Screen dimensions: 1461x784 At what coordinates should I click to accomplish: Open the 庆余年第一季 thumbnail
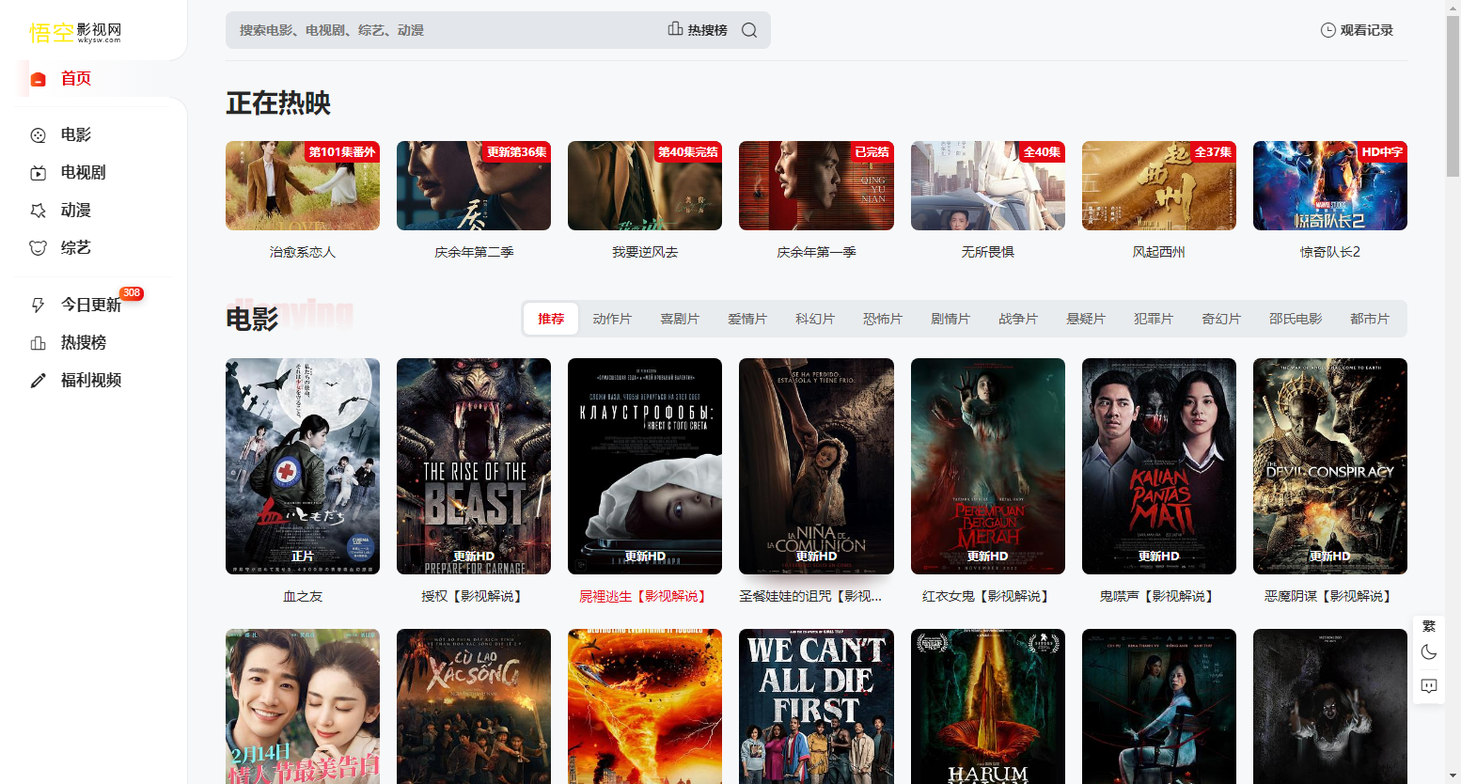tap(816, 186)
